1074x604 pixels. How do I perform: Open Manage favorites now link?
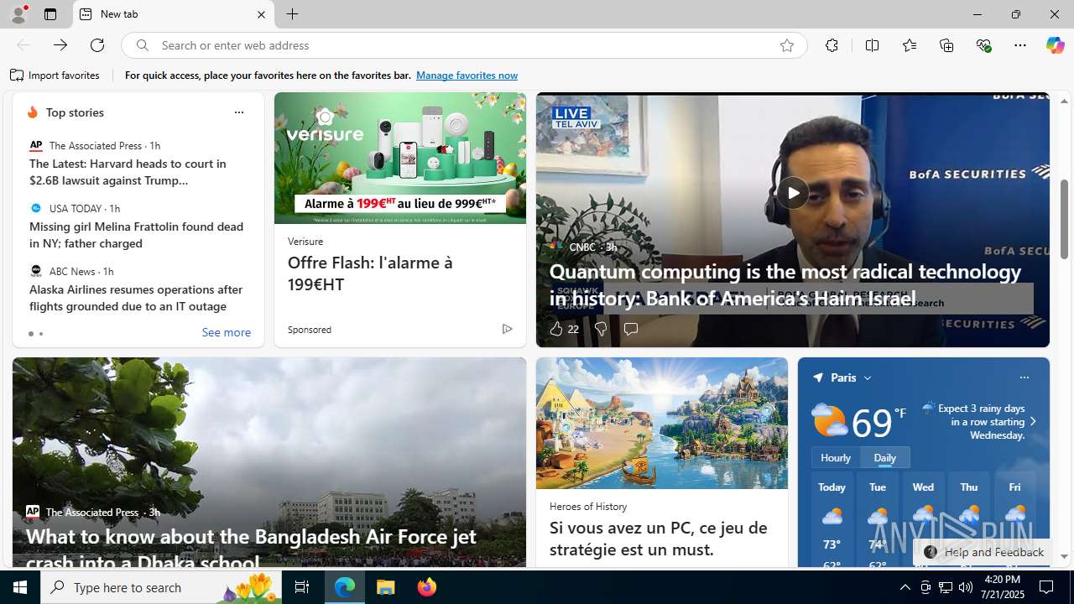(x=467, y=75)
